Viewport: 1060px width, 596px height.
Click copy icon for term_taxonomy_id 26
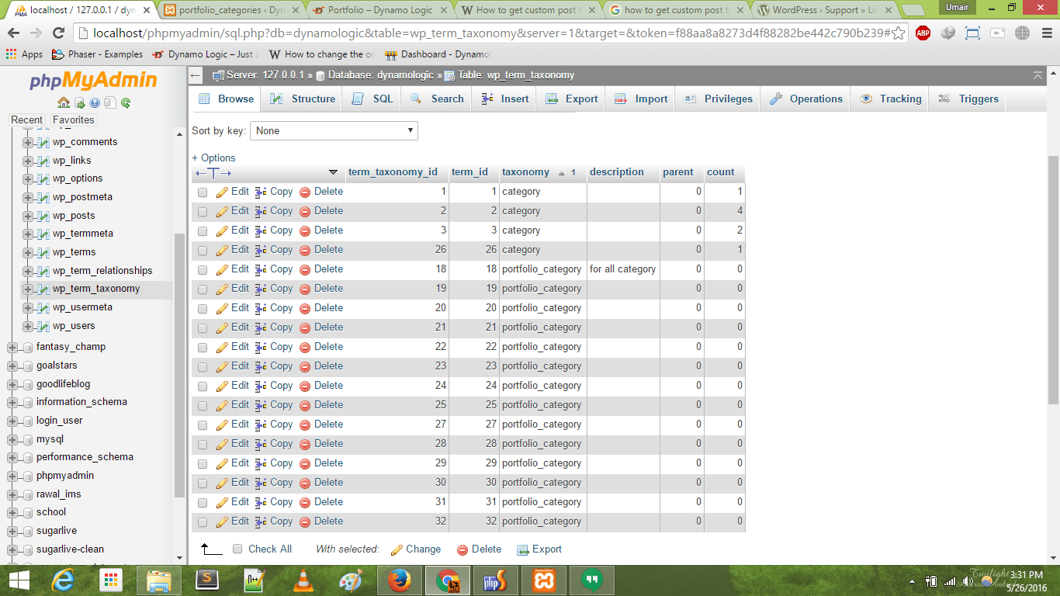click(261, 250)
